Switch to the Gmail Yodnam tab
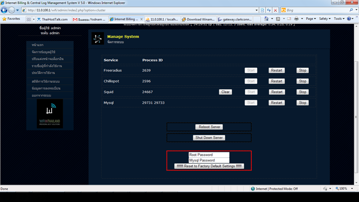The height and width of the screenshot is (202, 359). (90, 19)
